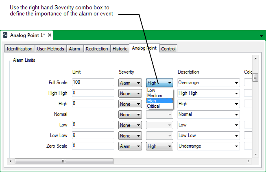
Task: Click the Full Scale limit field
Action: pyautogui.click(x=93, y=83)
